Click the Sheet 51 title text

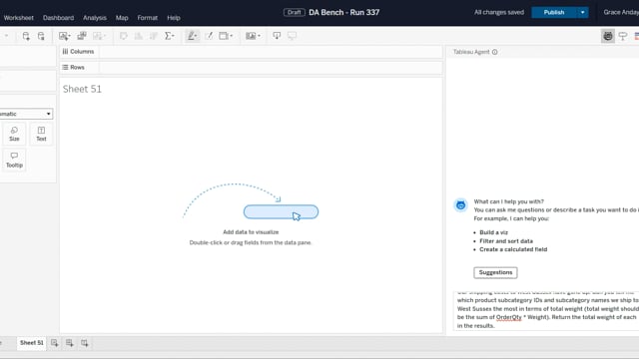point(82,89)
